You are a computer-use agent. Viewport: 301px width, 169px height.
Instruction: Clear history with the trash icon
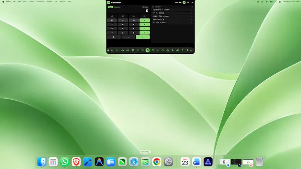[x=192, y=7]
